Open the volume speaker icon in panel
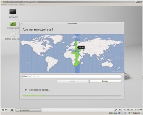Screen dimensions: 143x115 120,110
